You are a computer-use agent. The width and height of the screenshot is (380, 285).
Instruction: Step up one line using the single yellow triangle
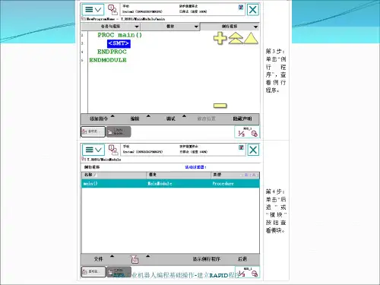click(x=251, y=38)
